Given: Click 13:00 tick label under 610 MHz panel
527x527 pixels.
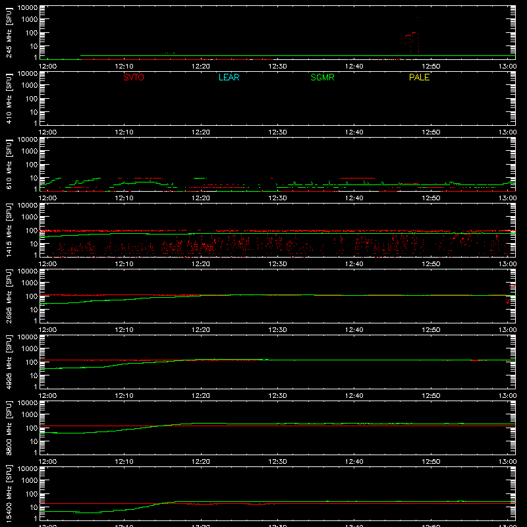Looking at the screenshot, I should pos(507,198).
